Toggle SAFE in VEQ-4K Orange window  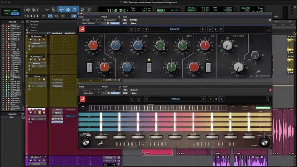point(125,23)
